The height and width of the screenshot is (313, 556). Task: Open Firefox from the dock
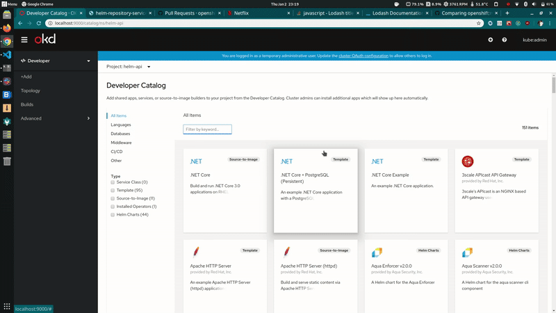[7, 28]
